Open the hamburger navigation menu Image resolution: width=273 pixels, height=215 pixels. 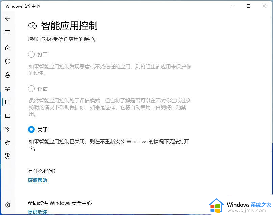tap(8, 32)
